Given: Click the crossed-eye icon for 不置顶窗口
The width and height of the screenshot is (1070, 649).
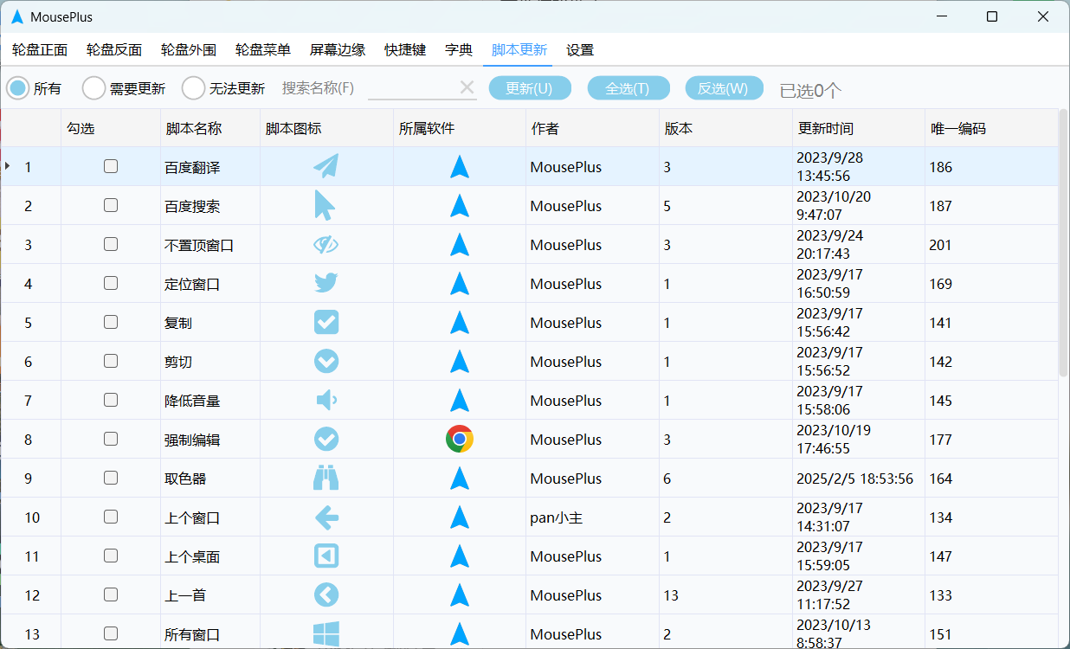Looking at the screenshot, I should pyautogui.click(x=326, y=245).
